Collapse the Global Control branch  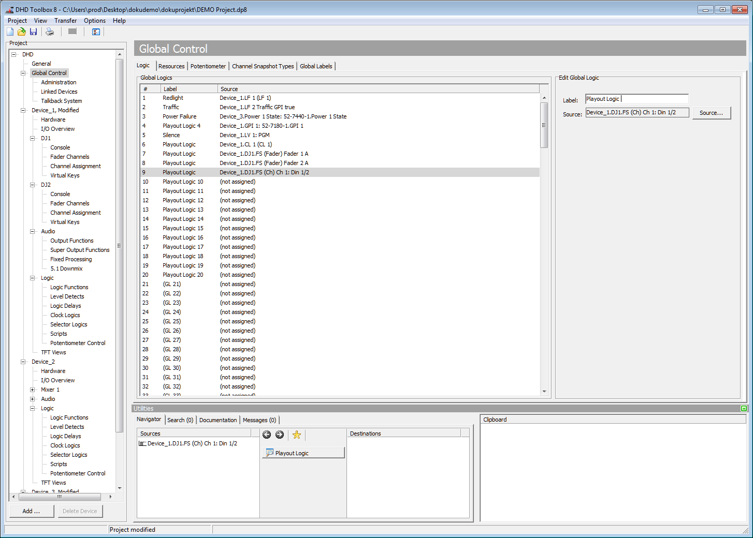22,72
